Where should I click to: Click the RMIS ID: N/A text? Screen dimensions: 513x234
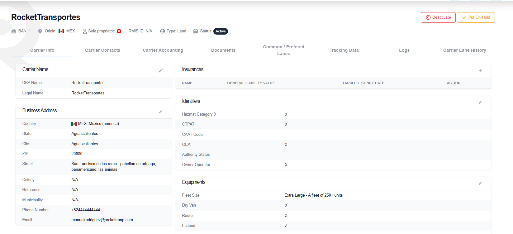(140, 31)
